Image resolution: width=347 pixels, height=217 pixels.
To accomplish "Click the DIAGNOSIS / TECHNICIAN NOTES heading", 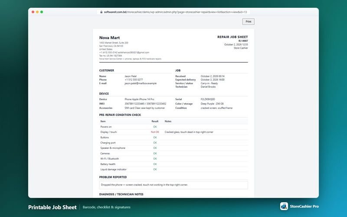I will tap(121, 194).
